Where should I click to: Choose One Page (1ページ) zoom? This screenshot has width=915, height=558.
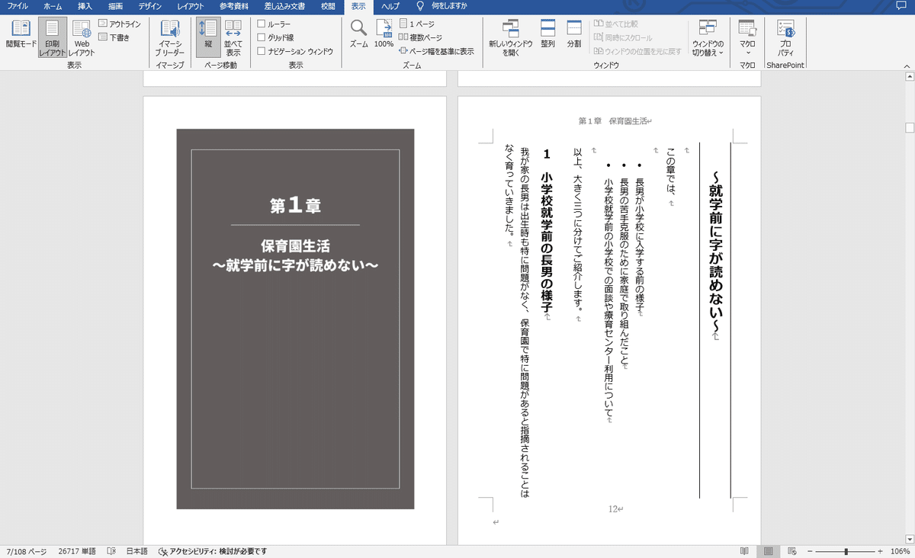[x=418, y=24]
